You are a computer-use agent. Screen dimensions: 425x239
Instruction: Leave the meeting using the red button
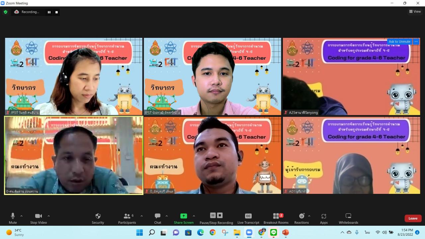tap(413, 218)
